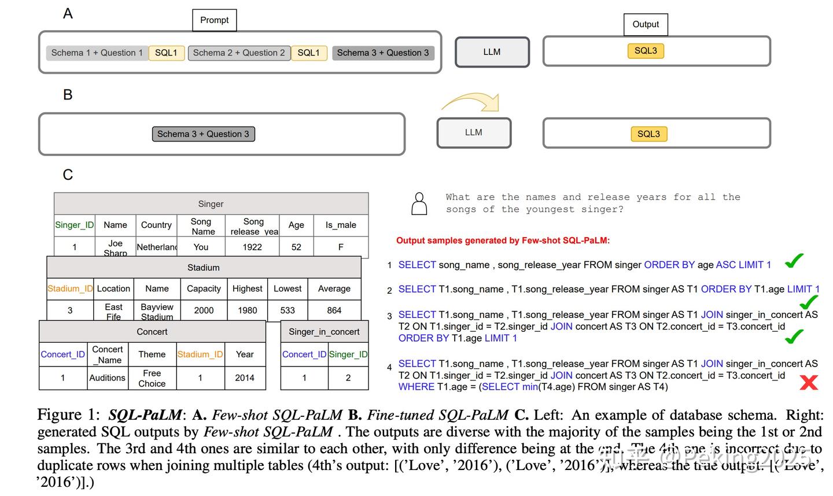
Task: Toggle the SQL1 chip after Schema 2 + Question 2
Action: click(x=309, y=53)
